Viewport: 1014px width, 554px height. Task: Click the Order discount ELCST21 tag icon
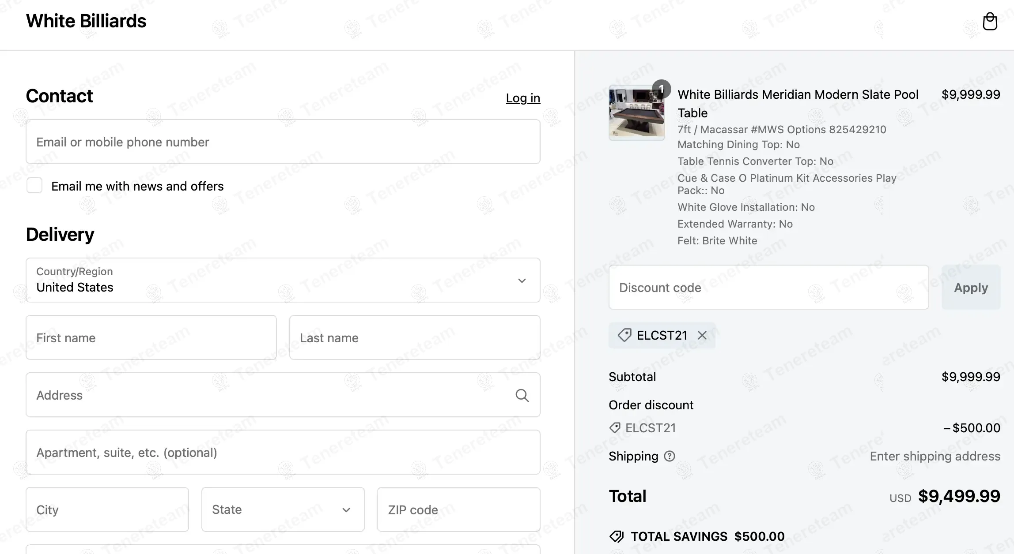615,428
